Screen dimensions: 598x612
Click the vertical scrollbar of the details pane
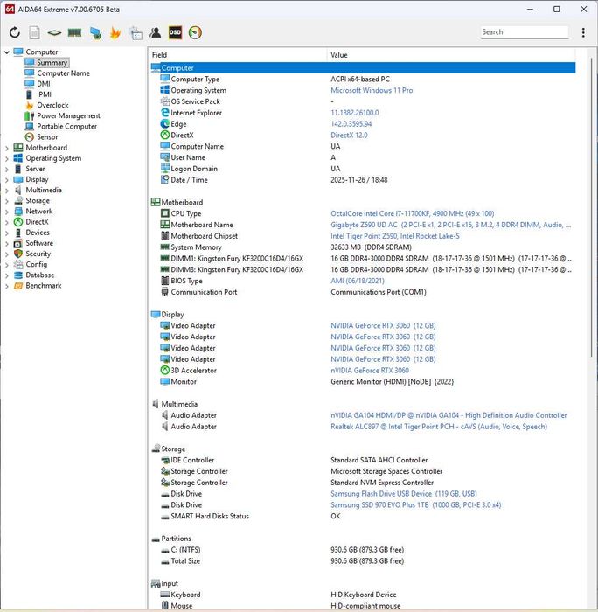591,207
